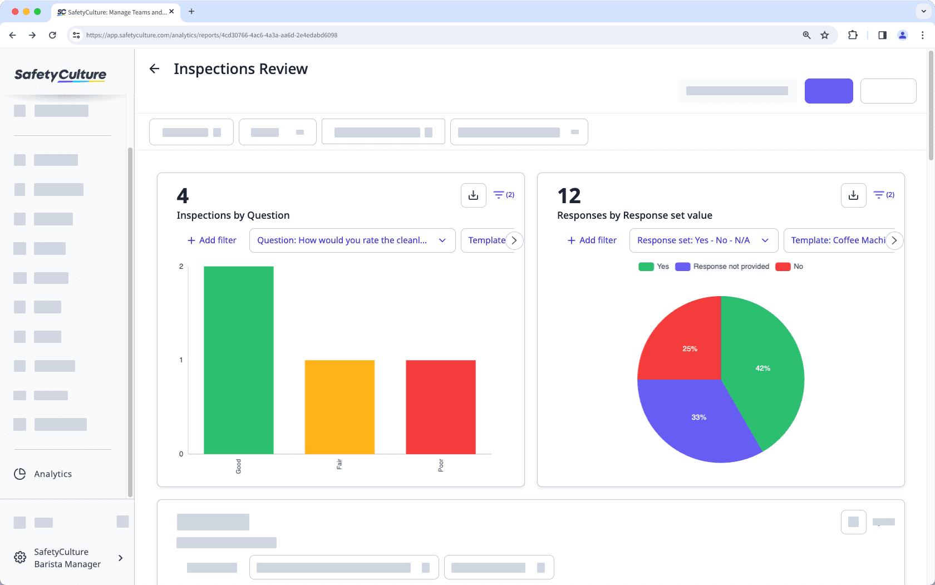Click the bookmark star in the address bar

[824, 35]
